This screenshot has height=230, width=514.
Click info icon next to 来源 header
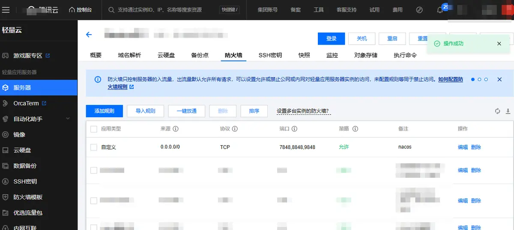pyautogui.click(x=176, y=128)
